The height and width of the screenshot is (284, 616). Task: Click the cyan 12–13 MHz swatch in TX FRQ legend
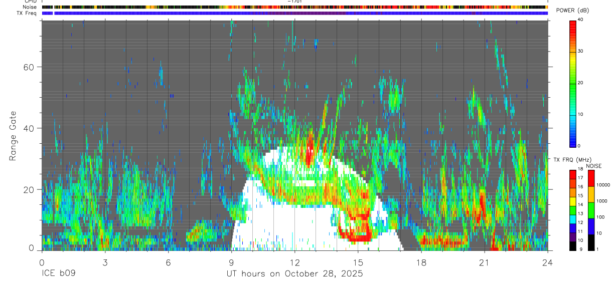tap(573, 218)
